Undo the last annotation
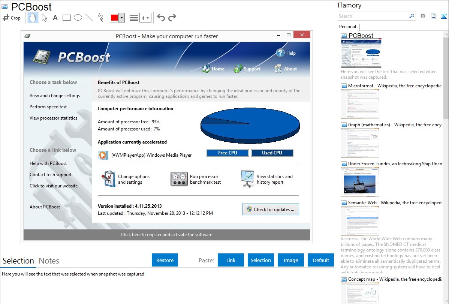The width and height of the screenshot is (449, 304). click(x=161, y=18)
